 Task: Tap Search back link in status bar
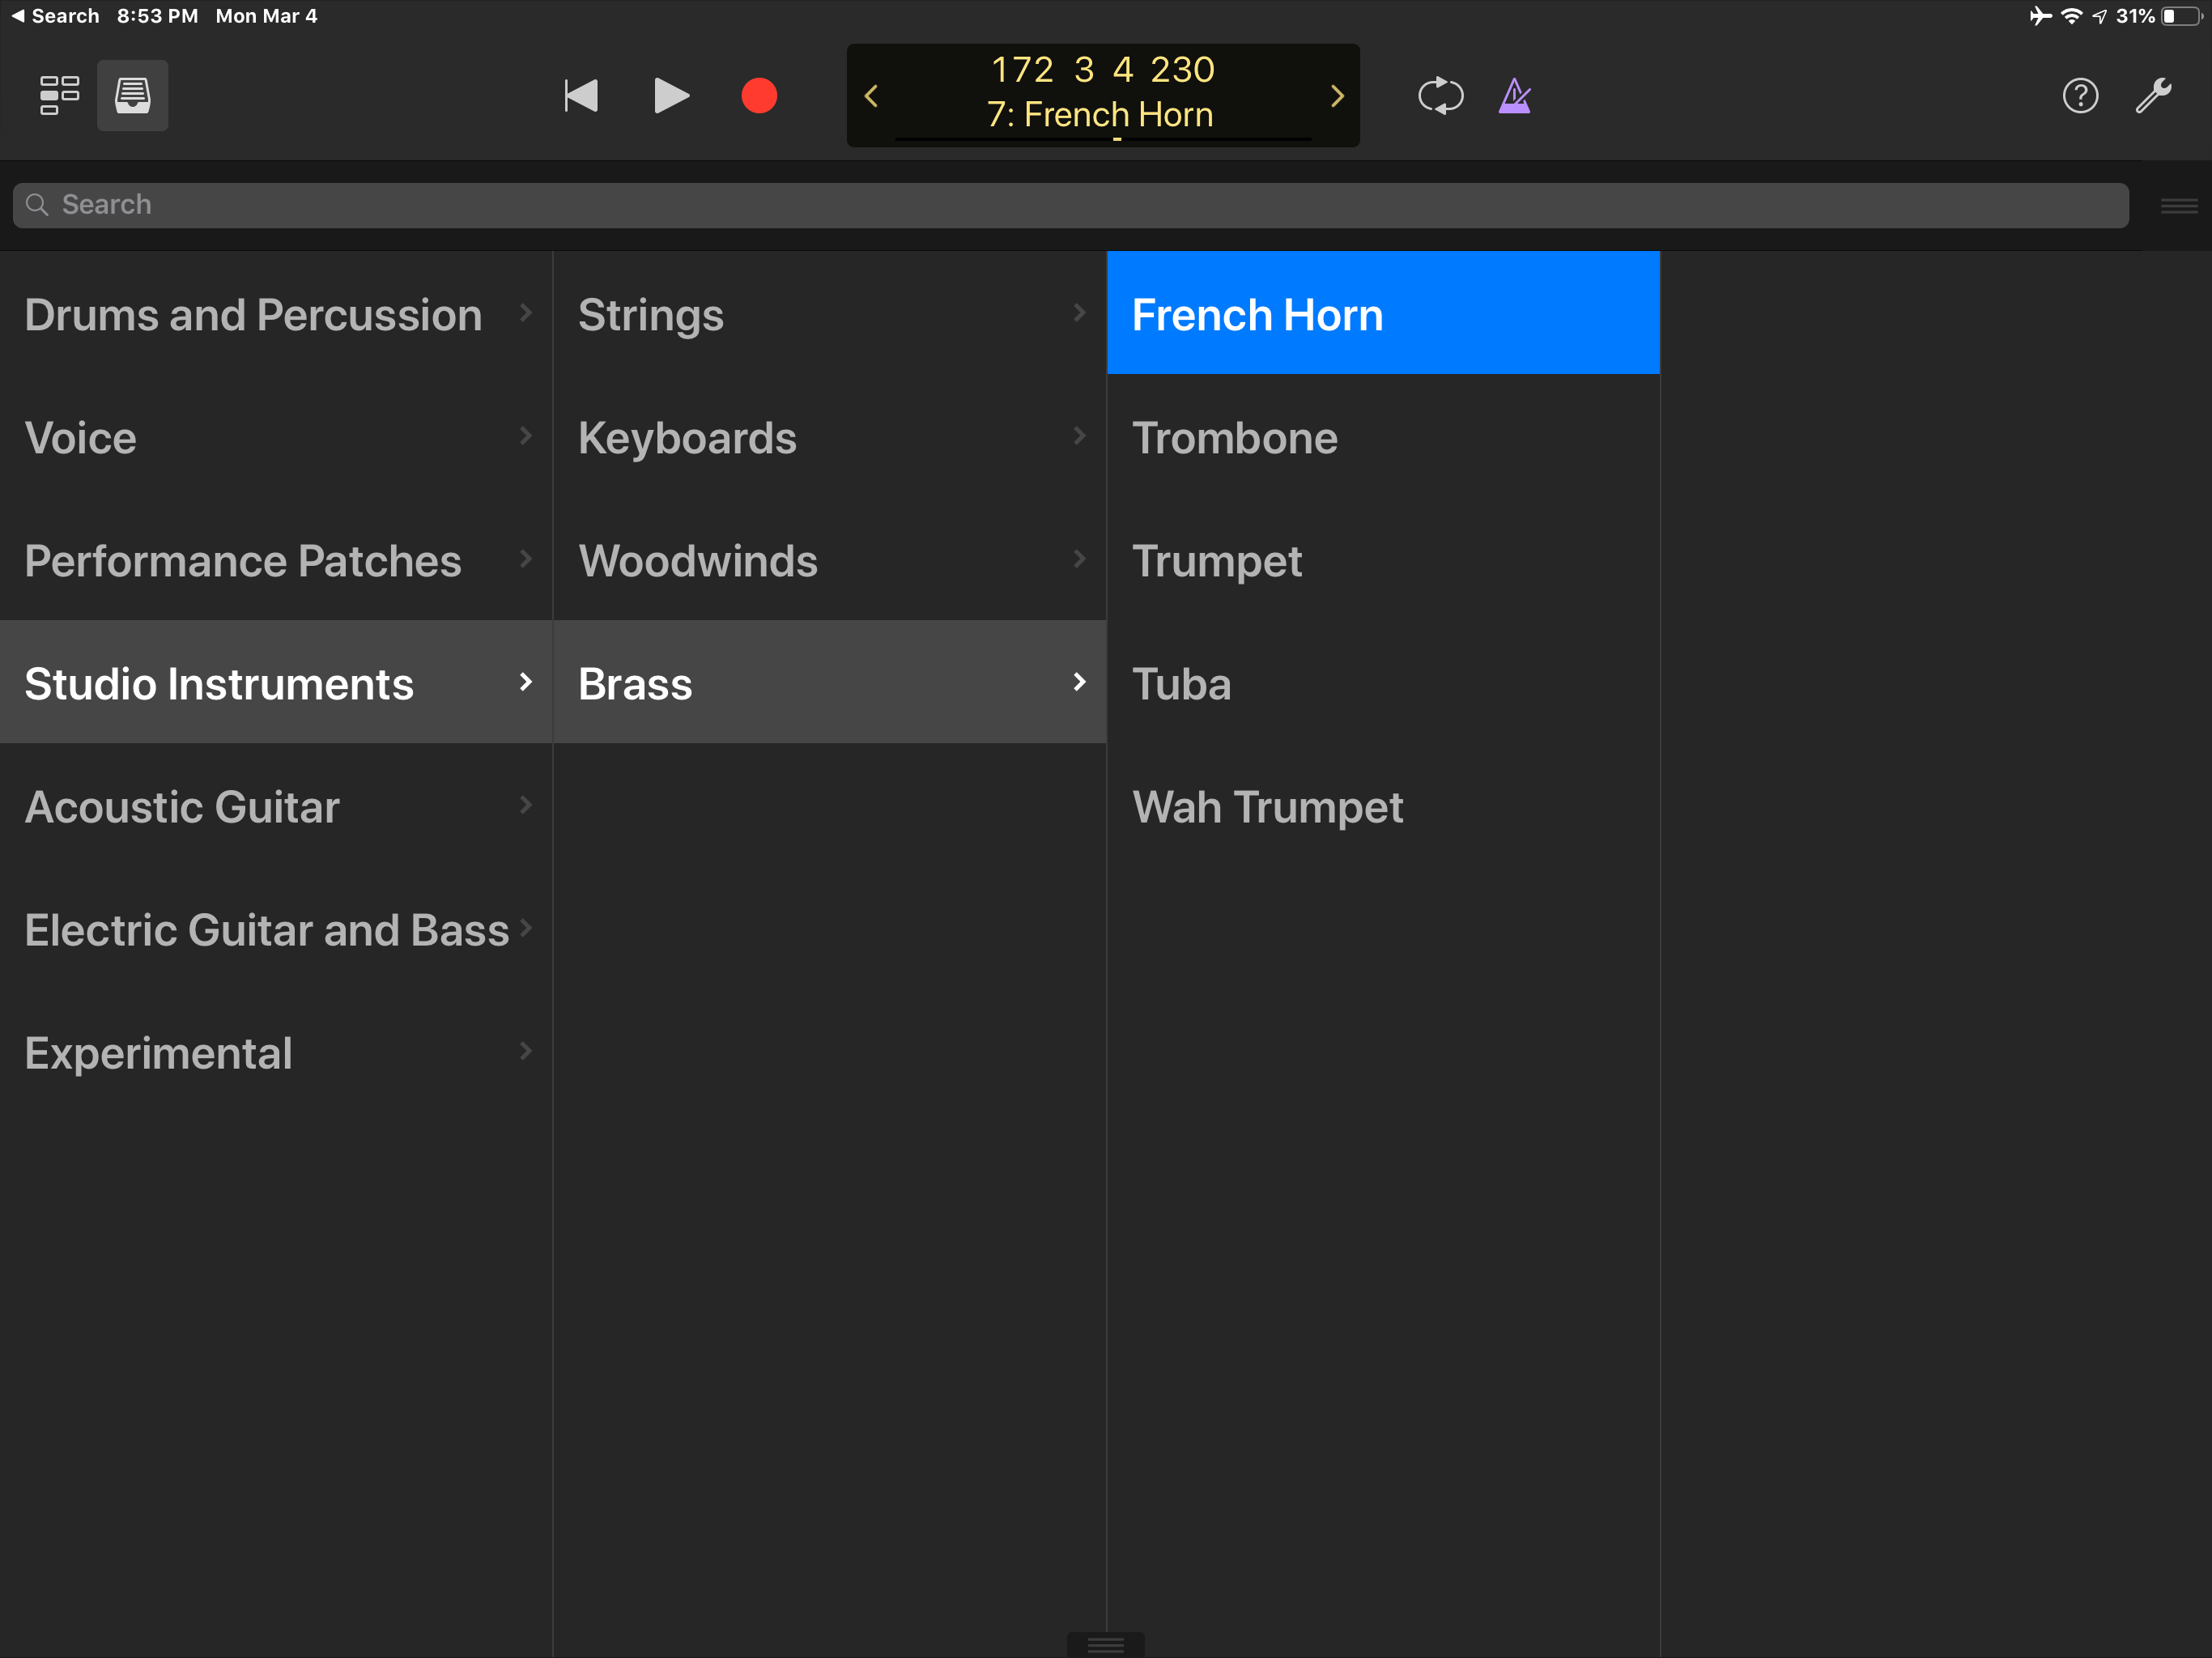tap(55, 16)
